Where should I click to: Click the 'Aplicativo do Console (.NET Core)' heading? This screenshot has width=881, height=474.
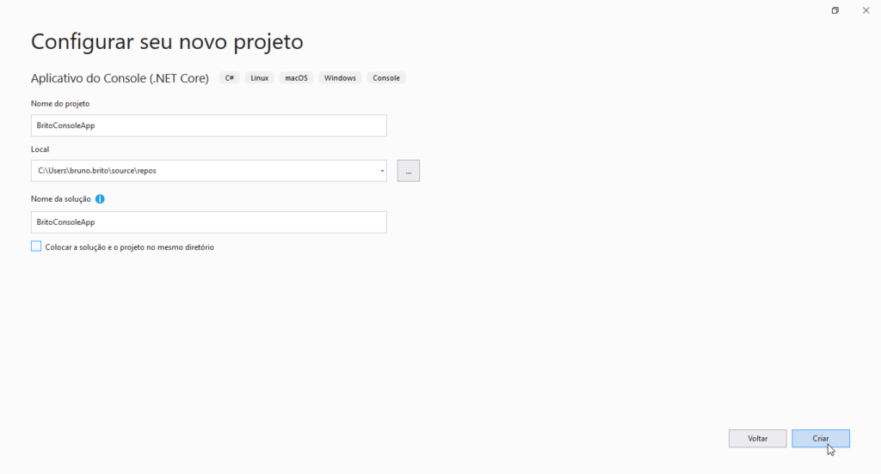pyautogui.click(x=120, y=78)
